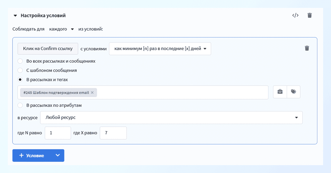Click the Клик на Confirm ссылку button

coord(48,49)
